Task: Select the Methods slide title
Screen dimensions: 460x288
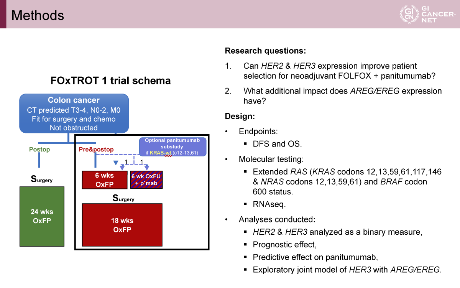Action: pos(38,15)
